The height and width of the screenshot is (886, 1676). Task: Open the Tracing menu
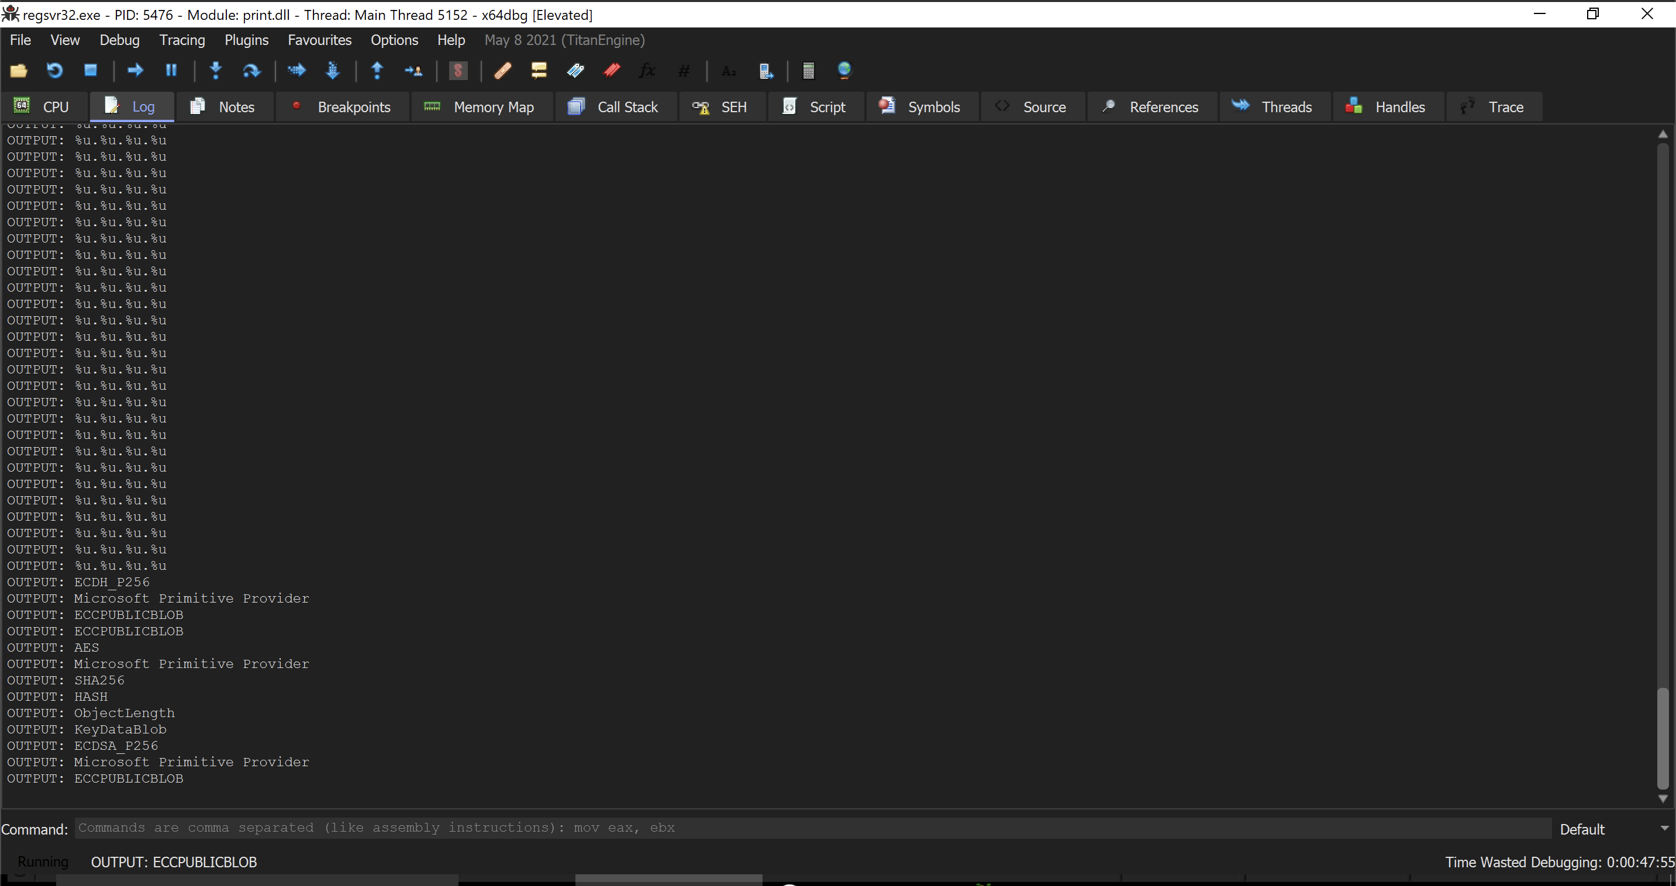182,40
